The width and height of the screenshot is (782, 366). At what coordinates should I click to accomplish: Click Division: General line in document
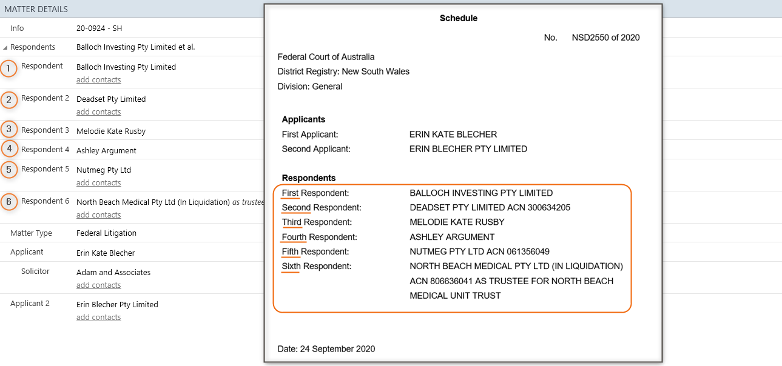[x=310, y=87]
